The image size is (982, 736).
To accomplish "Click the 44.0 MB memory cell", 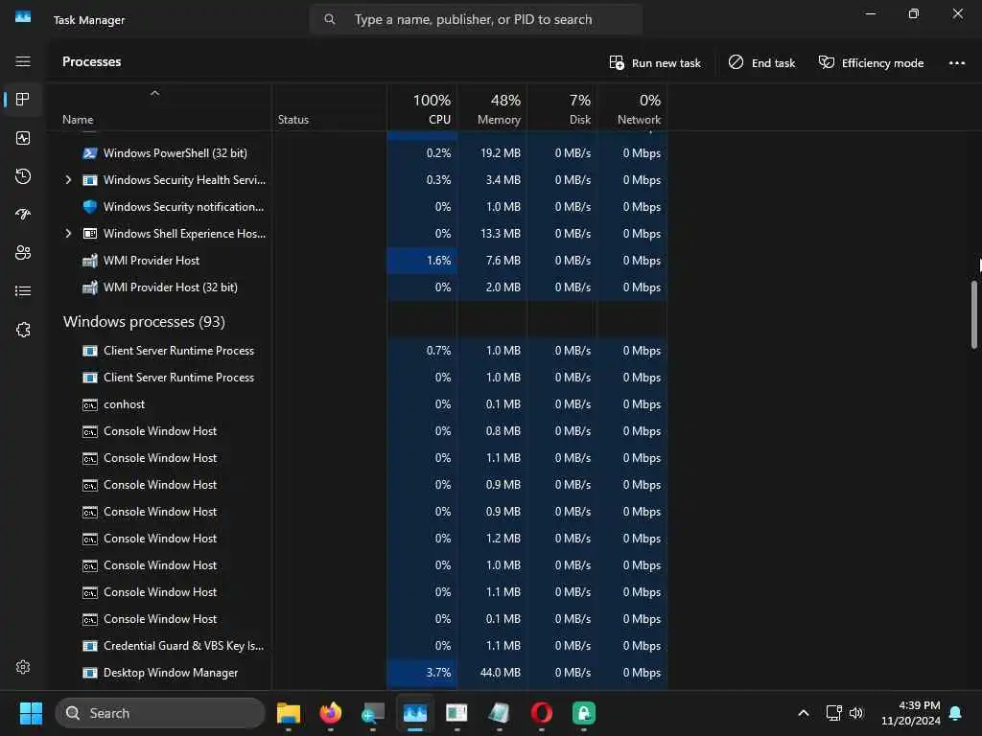I will click(x=501, y=673).
